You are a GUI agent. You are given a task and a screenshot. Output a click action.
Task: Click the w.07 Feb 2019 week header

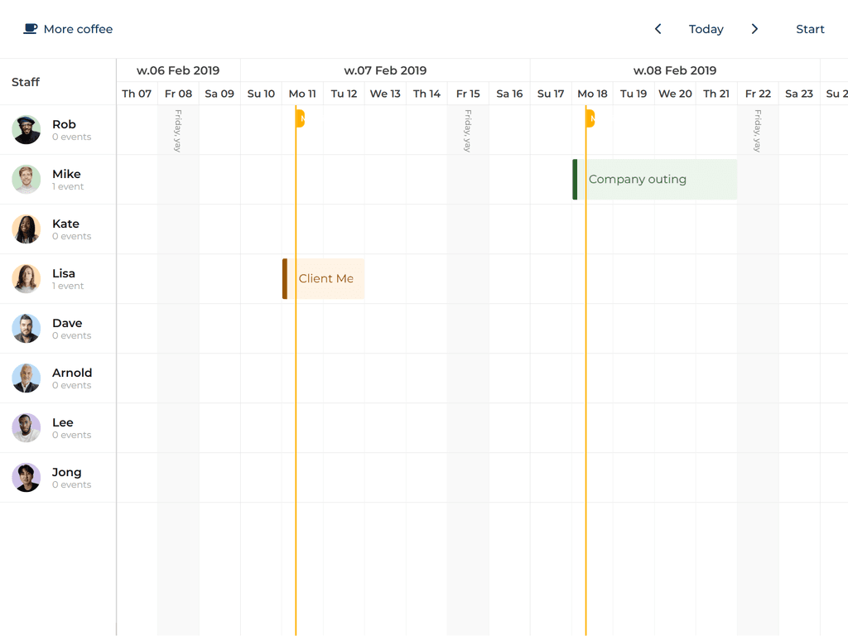point(385,70)
